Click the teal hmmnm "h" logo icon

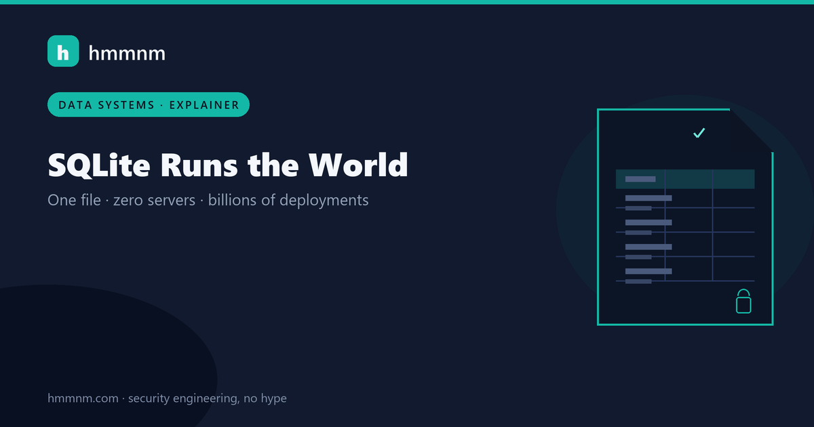coord(64,51)
